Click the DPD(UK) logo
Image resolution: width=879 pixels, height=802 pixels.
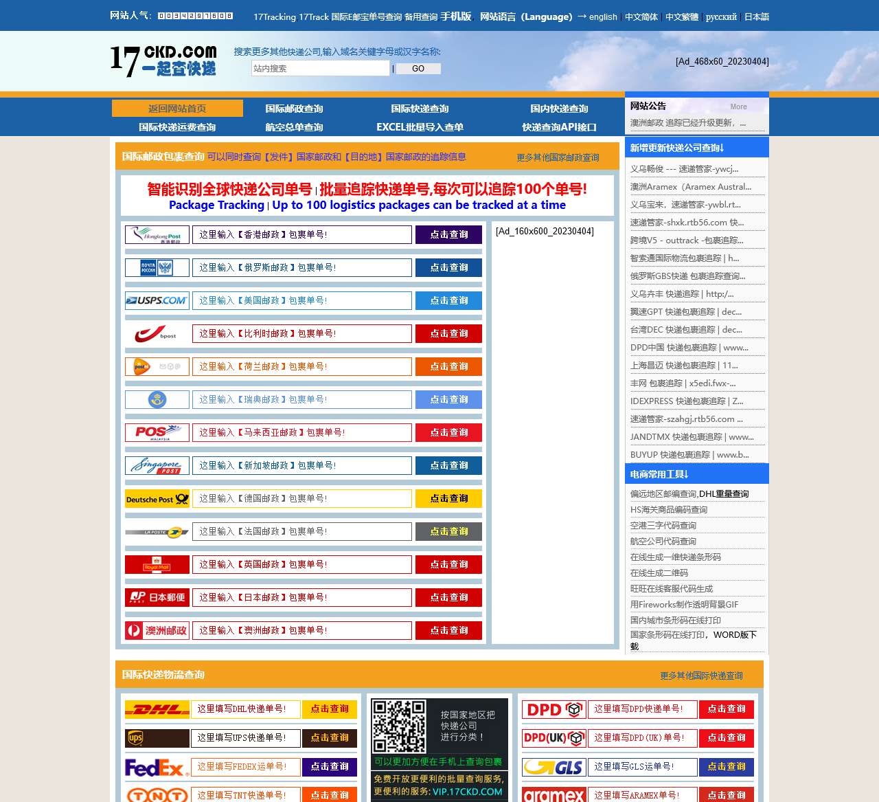pyautogui.click(x=553, y=738)
